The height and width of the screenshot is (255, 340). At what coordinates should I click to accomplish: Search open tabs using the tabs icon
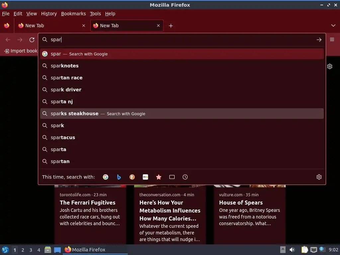click(x=172, y=177)
